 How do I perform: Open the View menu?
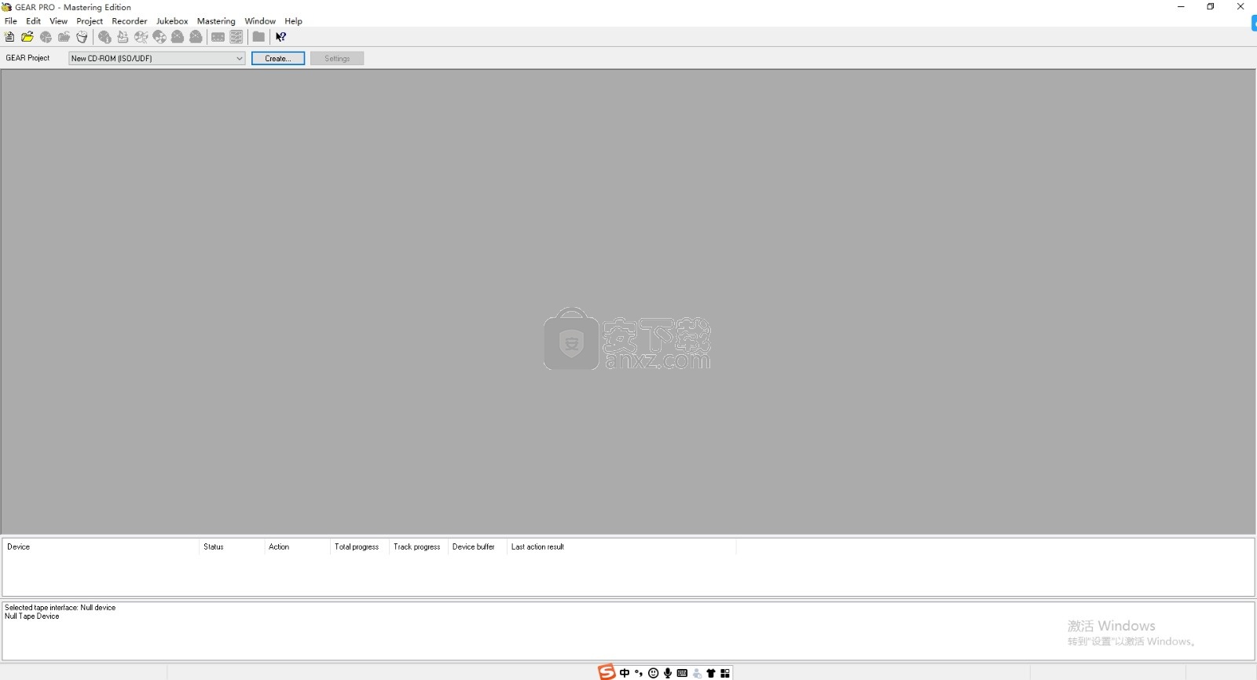point(58,21)
